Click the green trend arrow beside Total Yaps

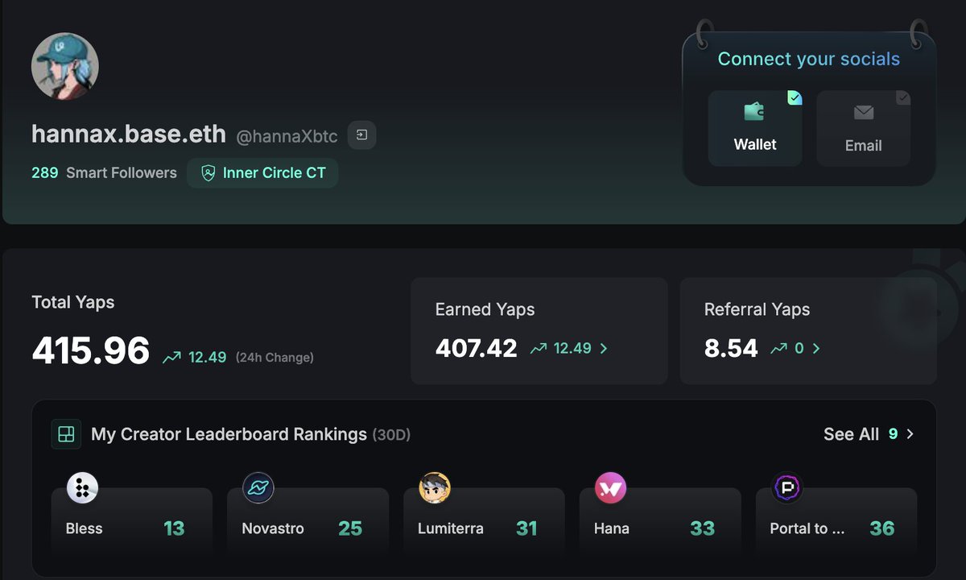coord(171,356)
